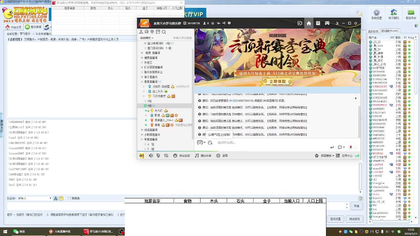Select the 东方红 user in channel list
This screenshot has width=420, height=236.
coord(159,110)
